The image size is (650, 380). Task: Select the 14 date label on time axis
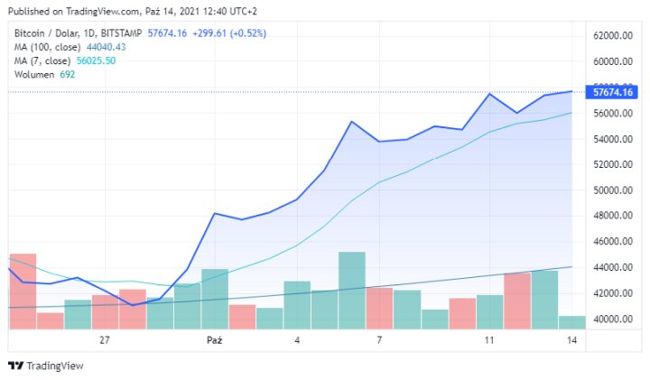click(571, 340)
